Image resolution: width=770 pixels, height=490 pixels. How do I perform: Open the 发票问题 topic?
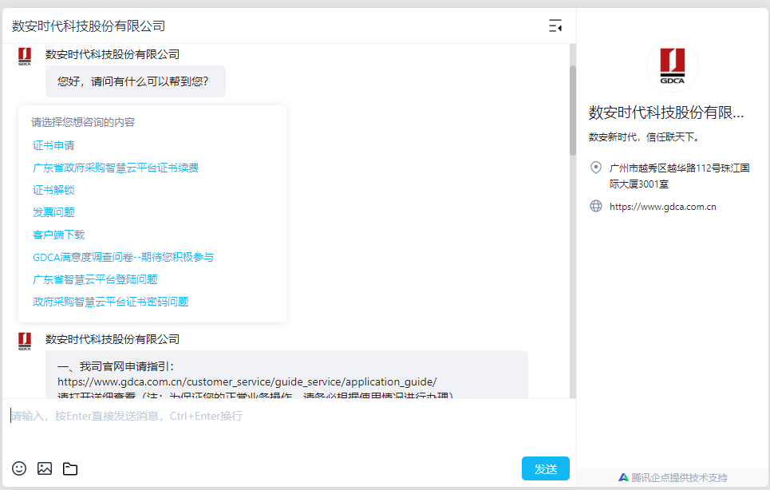(53, 212)
